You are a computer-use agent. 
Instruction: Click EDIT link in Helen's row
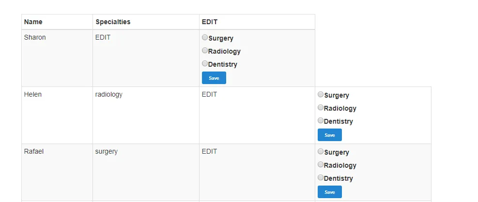coord(209,94)
